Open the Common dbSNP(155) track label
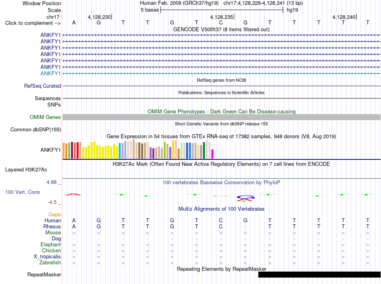 point(36,130)
